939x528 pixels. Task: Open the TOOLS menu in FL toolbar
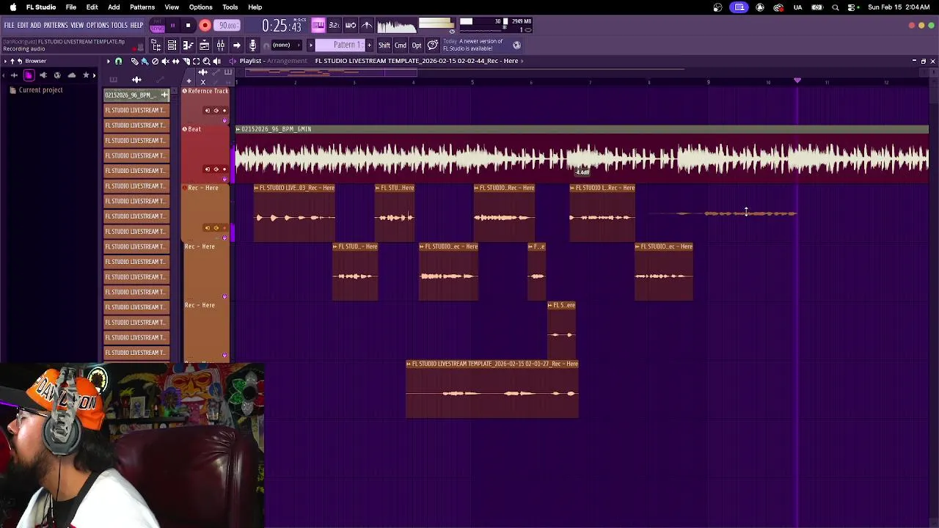tap(120, 26)
